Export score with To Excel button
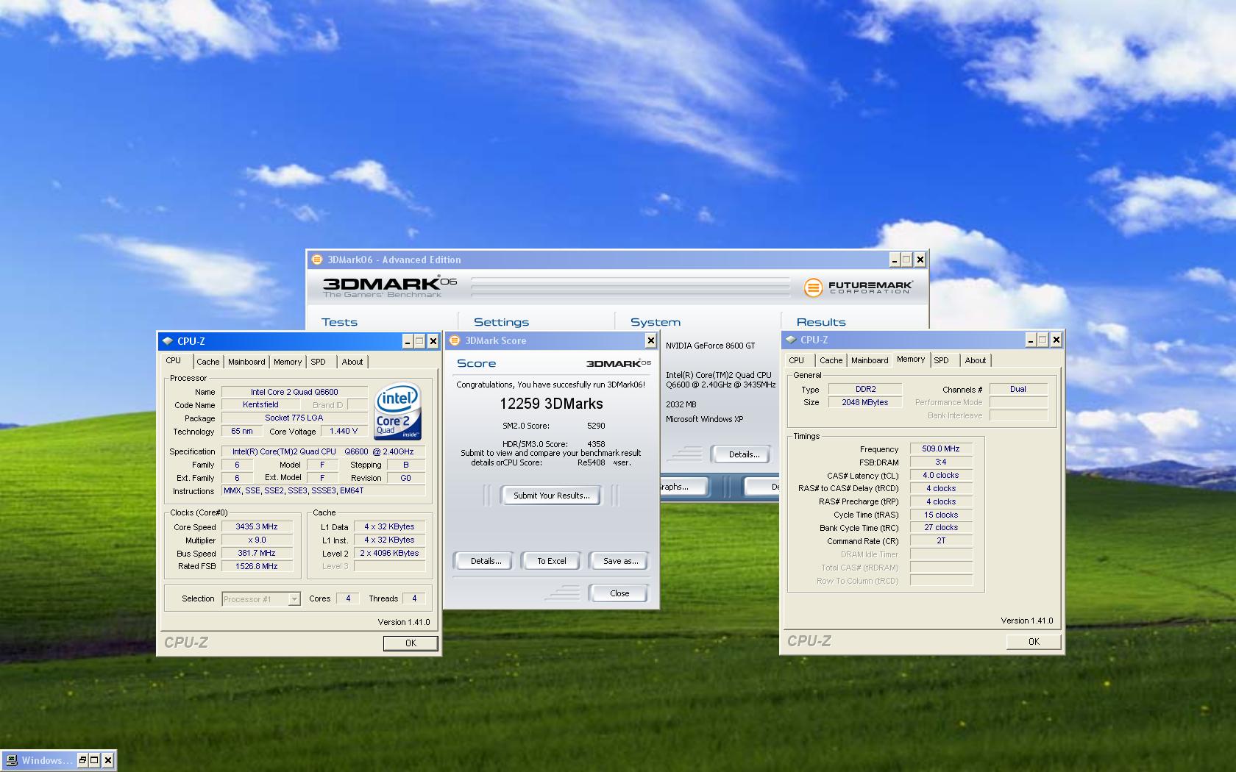Screen dimensions: 1236x772 (551, 561)
